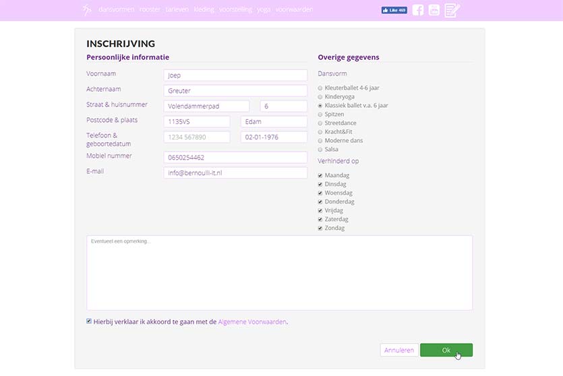Navigate to the yoga menu item
Viewport: 563px width, 376px height.
pyautogui.click(x=263, y=10)
